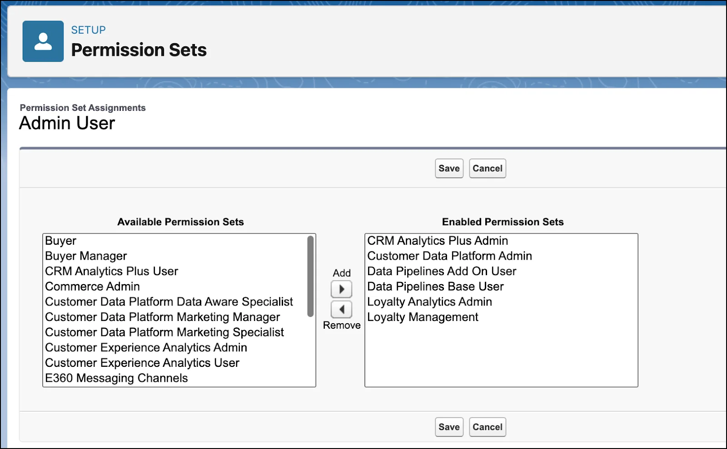Select Data Pipelines Add On User
This screenshot has height=449, width=727.
(442, 271)
